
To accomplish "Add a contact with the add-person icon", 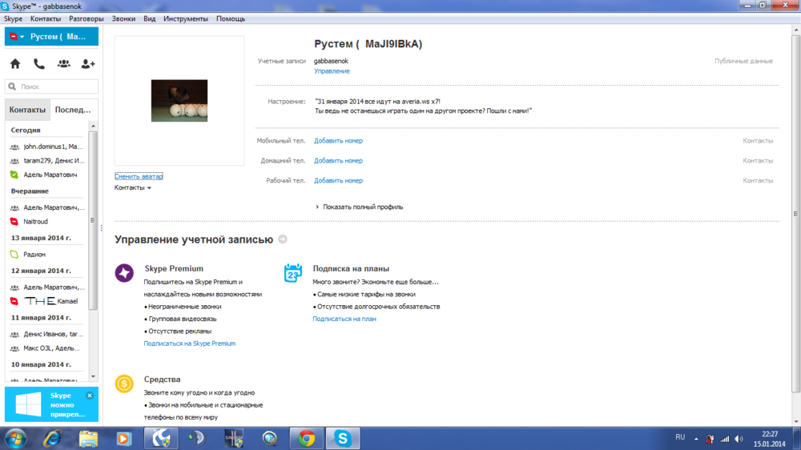I will (88, 64).
